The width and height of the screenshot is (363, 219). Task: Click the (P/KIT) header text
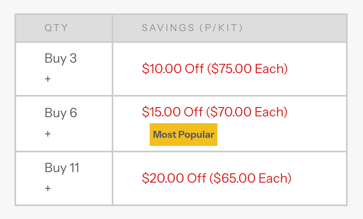221,28
